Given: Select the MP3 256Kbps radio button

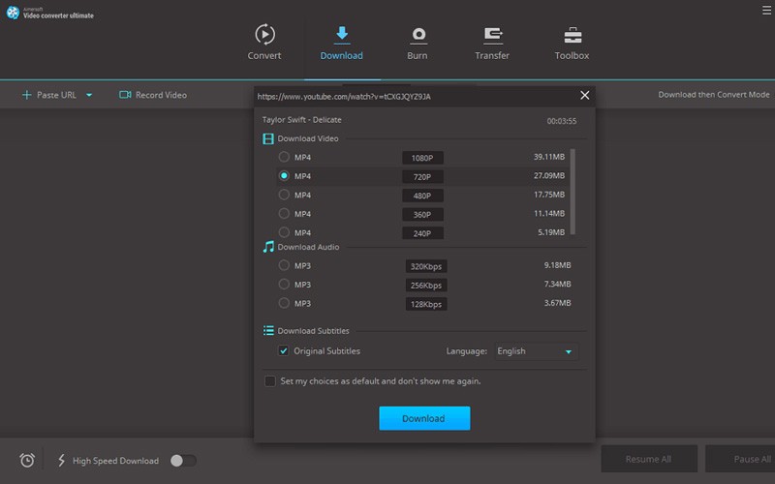Looking at the screenshot, I should click(x=284, y=284).
